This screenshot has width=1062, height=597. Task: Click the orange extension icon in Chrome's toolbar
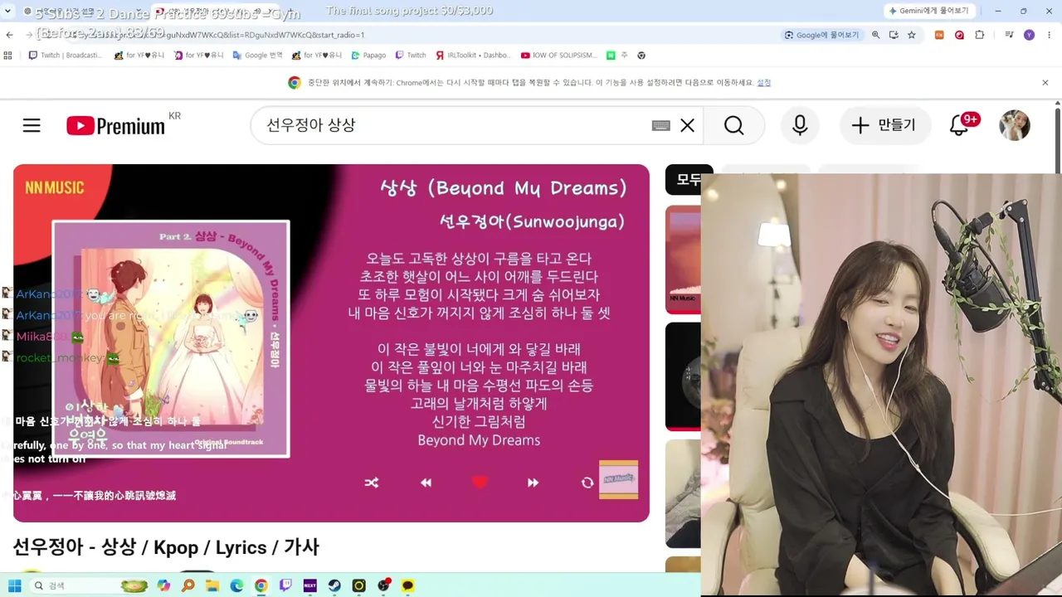pos(939,35)
